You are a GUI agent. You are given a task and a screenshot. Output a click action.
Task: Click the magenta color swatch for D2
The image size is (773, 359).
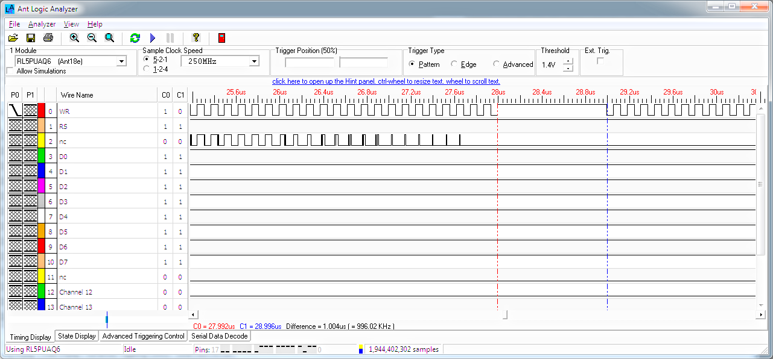tap(41, 187)
